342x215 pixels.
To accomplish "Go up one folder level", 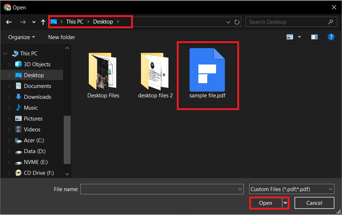I will pyautogui.click(x=43, y=22).
